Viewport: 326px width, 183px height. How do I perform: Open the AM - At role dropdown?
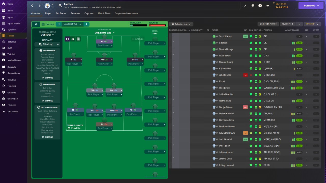(104, 59)
